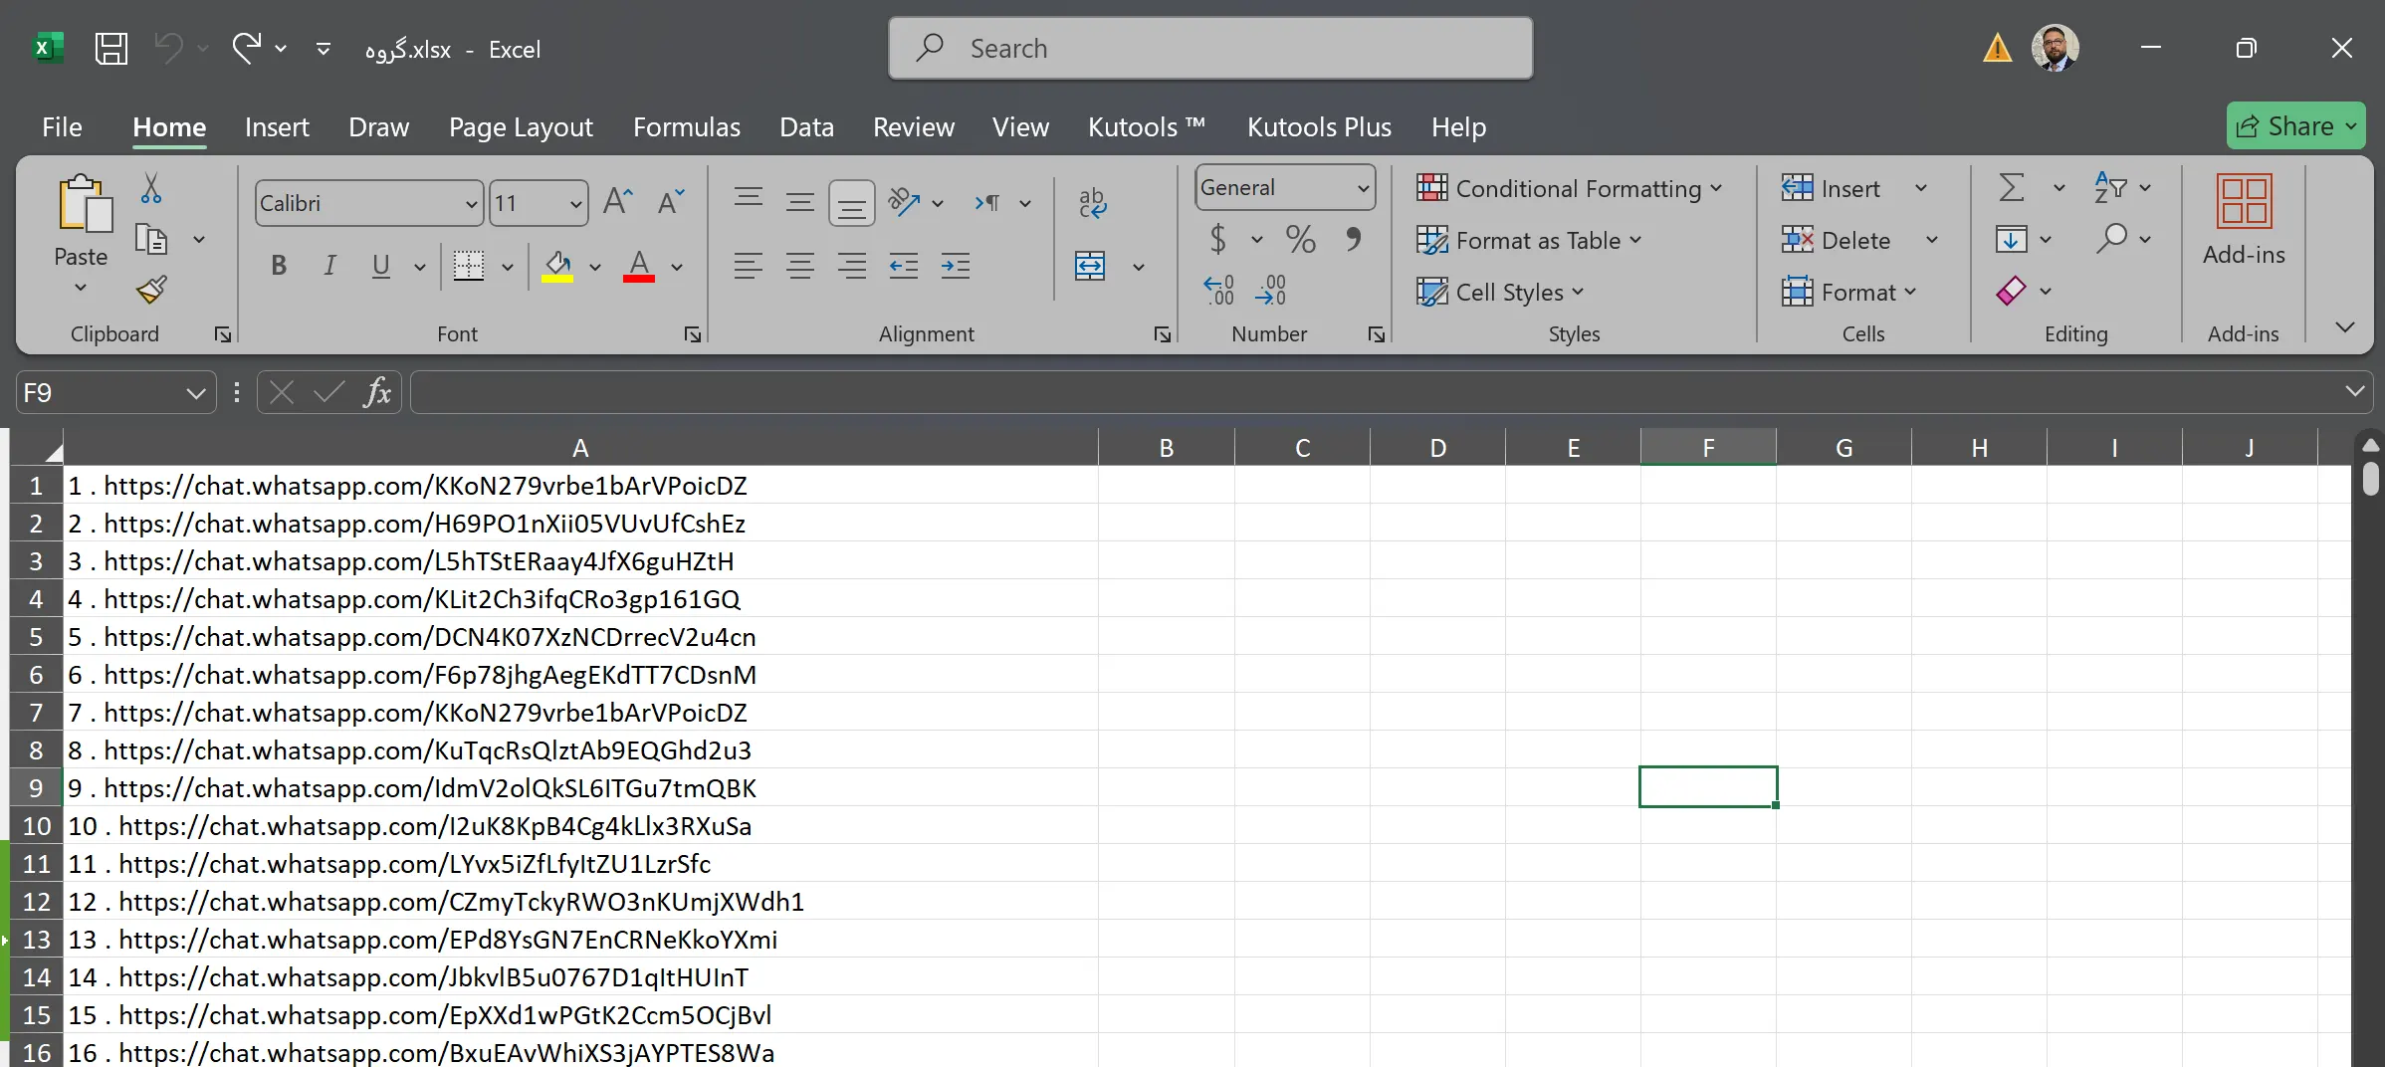Image resolution: width=2385 pixels, height=1067 pixels.
Task: Open Conditional Formatting dropdown
Action: tap(1569, 188)
